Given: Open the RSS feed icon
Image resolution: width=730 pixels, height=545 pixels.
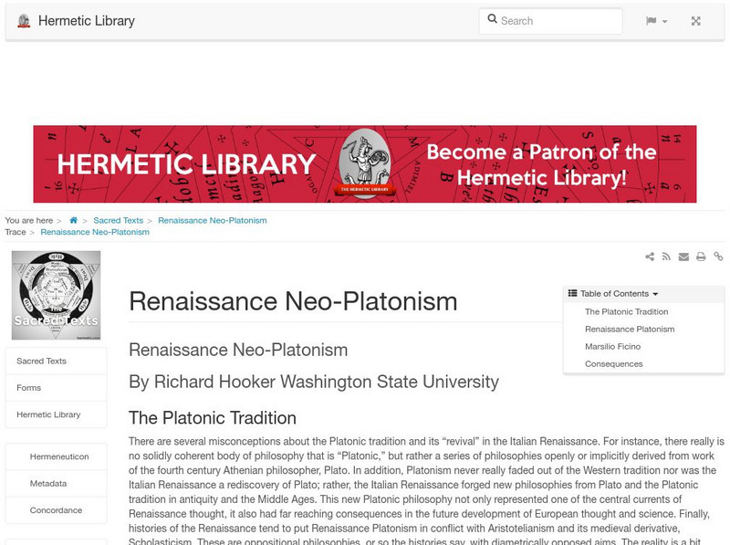Looking at the screenshot, I should (666, 256).
